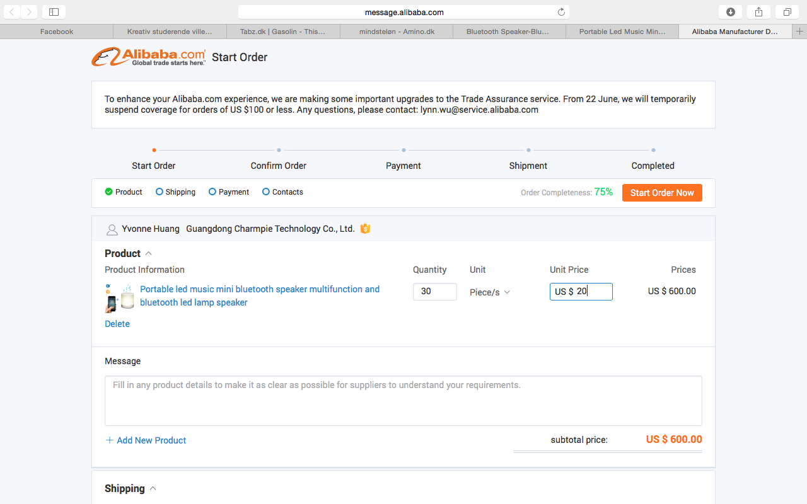Open the Safari share menu

(x=758, y=12)
